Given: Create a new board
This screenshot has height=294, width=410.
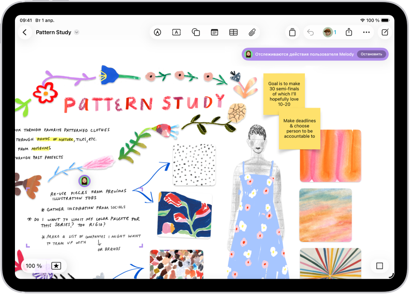Looking at the screenshot, I should pos(384,32).
